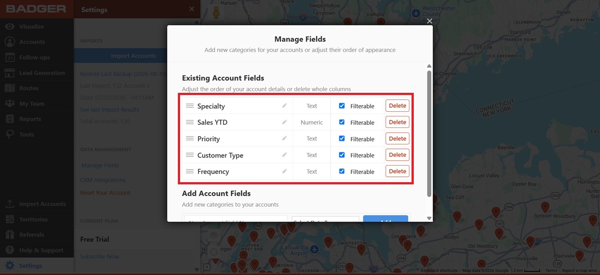Viewport: 600px width, 275px height.
Task: Click the pencil icon for Customer Type
Action: pyautogui.click(x=285, y=155)
